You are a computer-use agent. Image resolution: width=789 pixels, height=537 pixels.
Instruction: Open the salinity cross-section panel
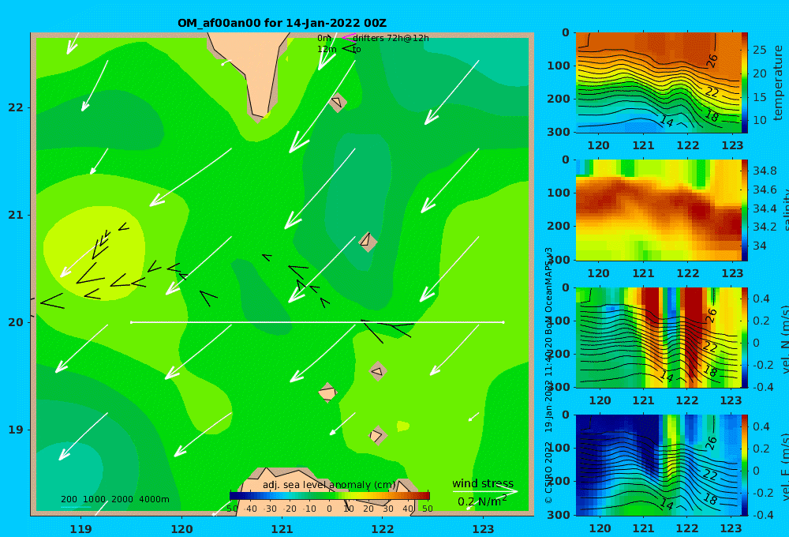pos(658,210)
